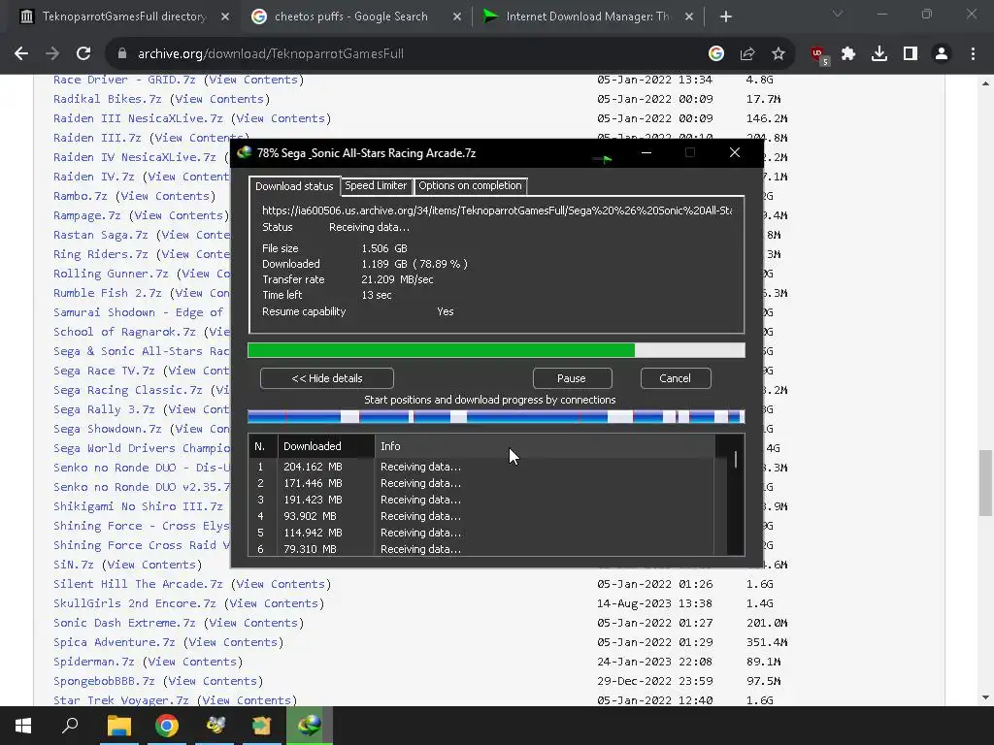The image size is (994, 745).
Task: Open Silent Hill The Arcade.7z link
Action: click(x=138, y=584)
